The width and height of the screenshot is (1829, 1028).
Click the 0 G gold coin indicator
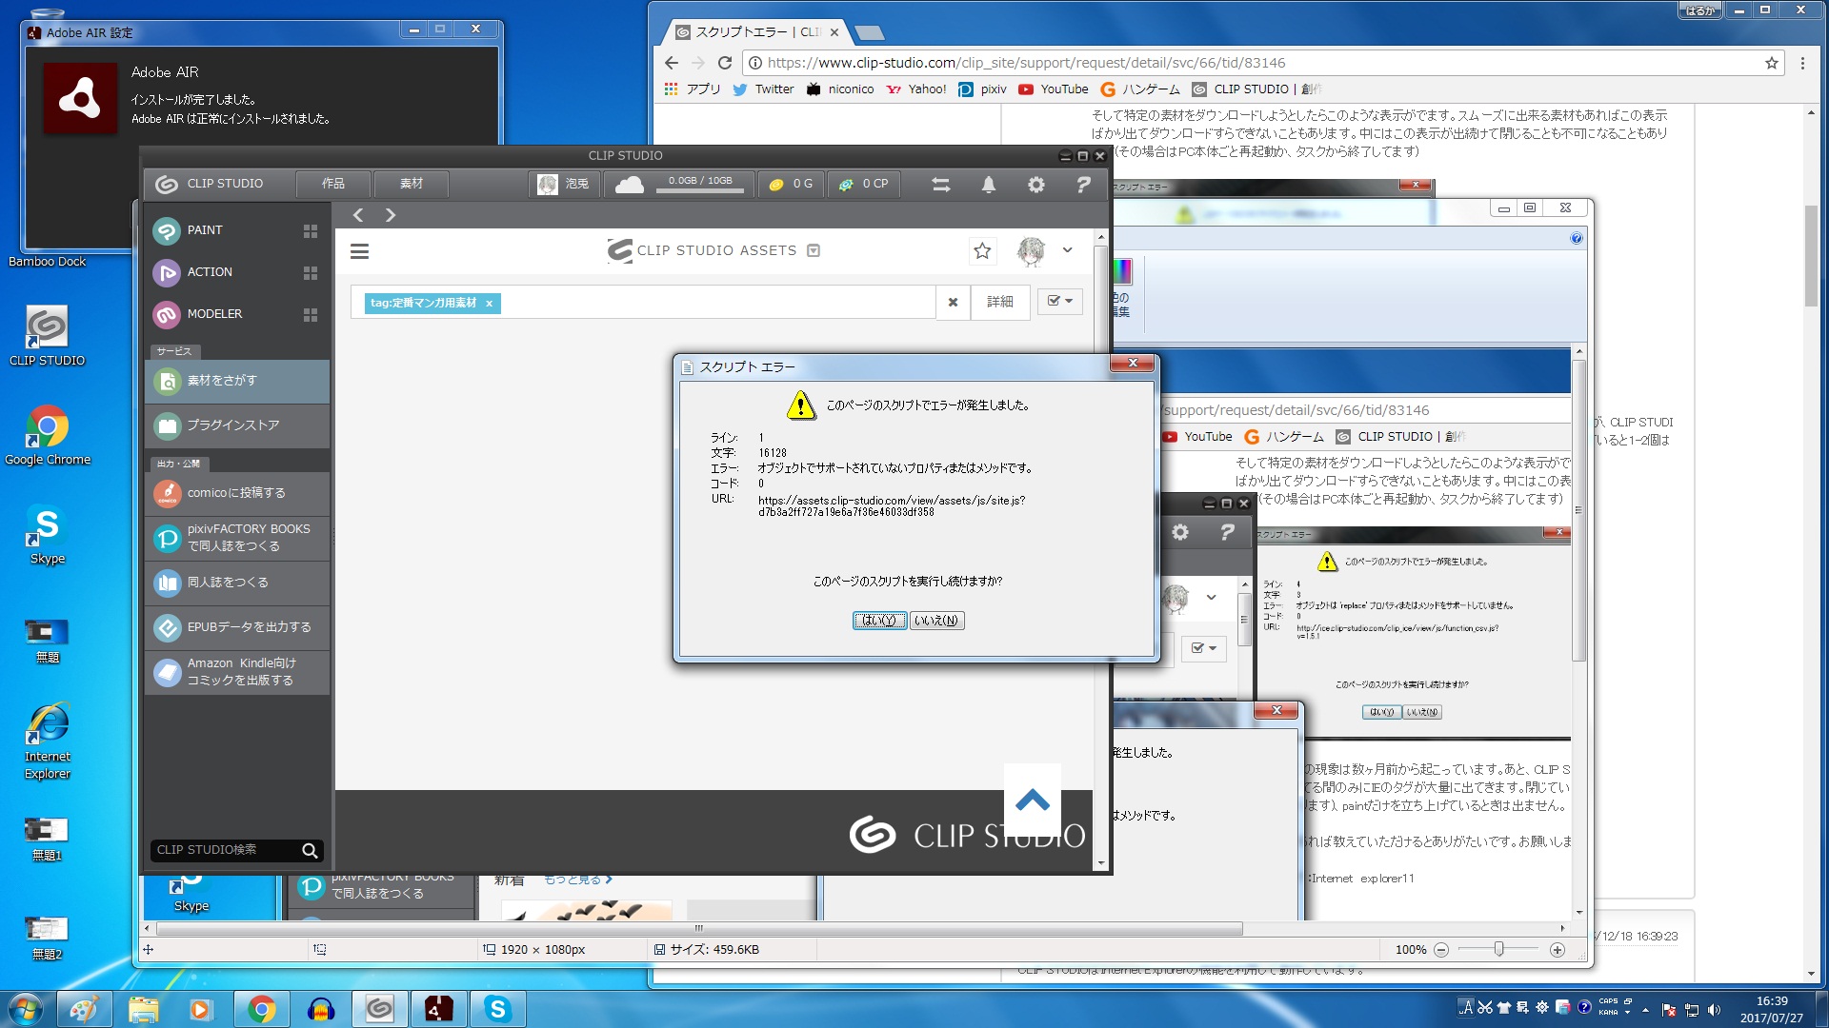(x=792, y=184)
